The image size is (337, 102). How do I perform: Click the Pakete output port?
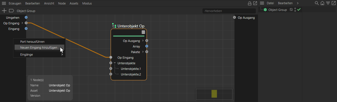pyautogui.click(x=147, y=52)
